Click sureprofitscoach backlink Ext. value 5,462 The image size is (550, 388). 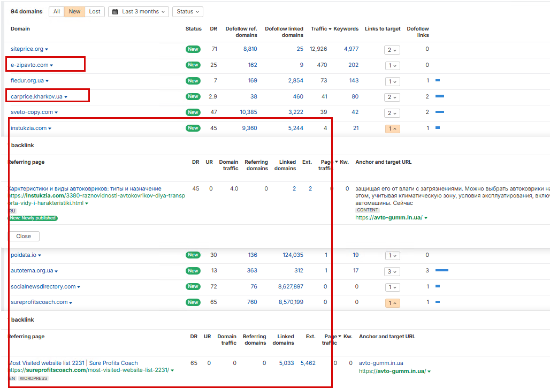[x=308, y=363]
